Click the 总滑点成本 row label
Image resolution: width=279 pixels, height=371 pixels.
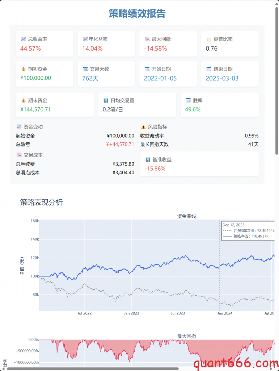[28, 172]
